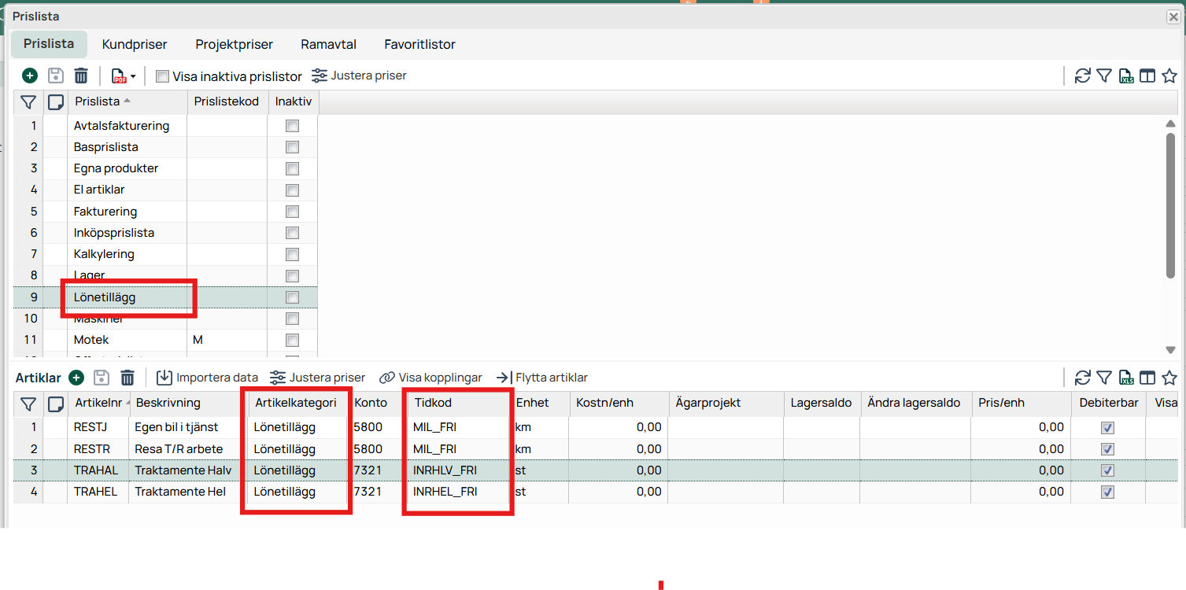Screen dimensions: 1186x590
Task: Enable Visa inaktiva prislistor checkbox
Action: click(x=163, y=76)
